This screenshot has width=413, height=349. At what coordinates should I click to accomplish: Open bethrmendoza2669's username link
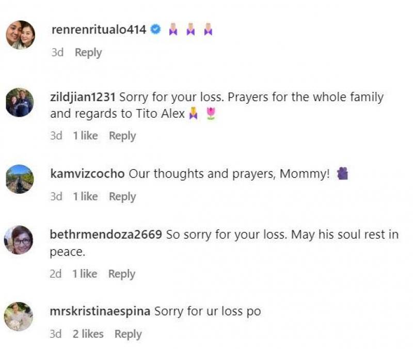[x=106, y=235]
